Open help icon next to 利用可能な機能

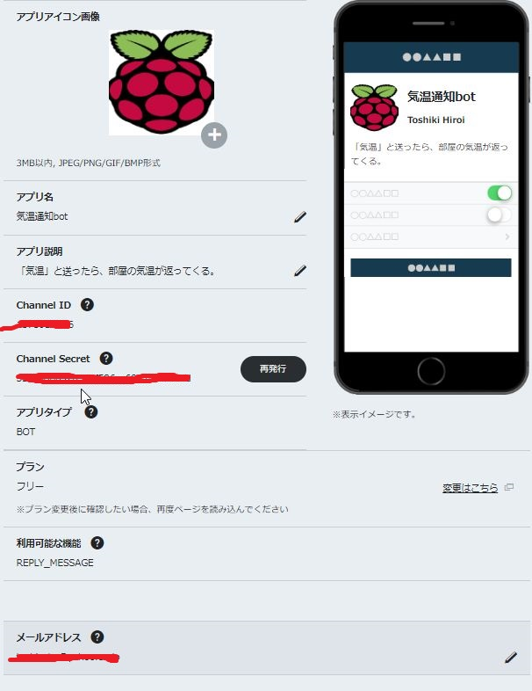point(97,543)
